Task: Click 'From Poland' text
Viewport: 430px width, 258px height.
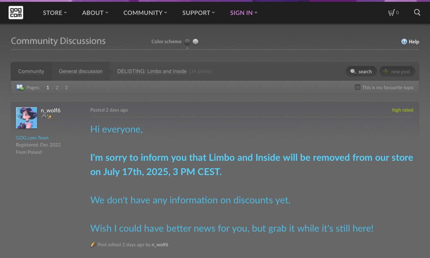Action: 29,152
